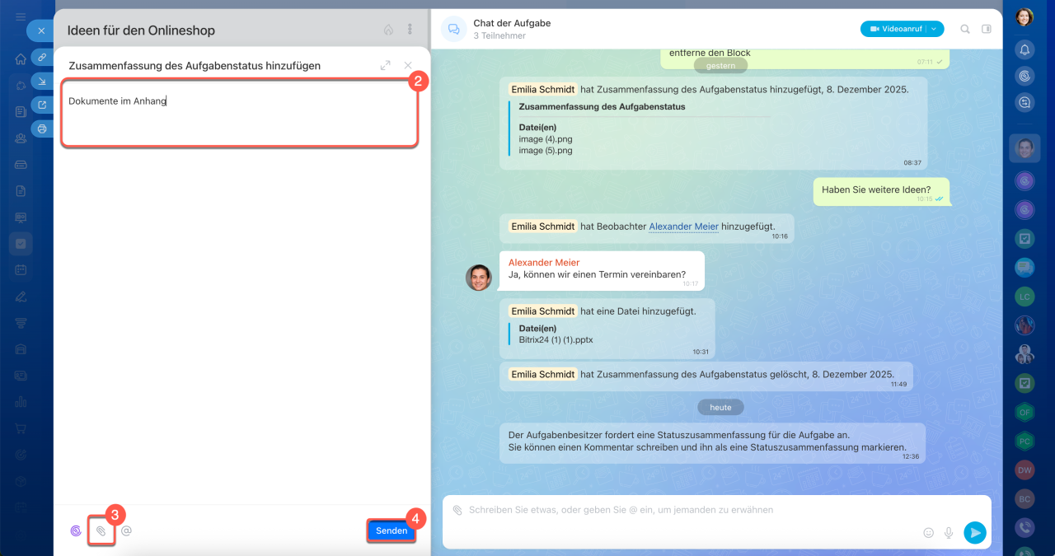This screenshot has height=556, width=1055.
Task: Open the emoji picker in chat input
Action: point(929,533)
